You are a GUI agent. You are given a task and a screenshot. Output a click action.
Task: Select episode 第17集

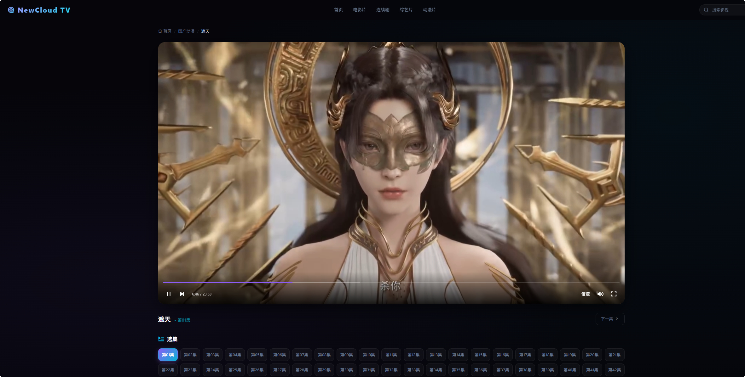point(525,355)
